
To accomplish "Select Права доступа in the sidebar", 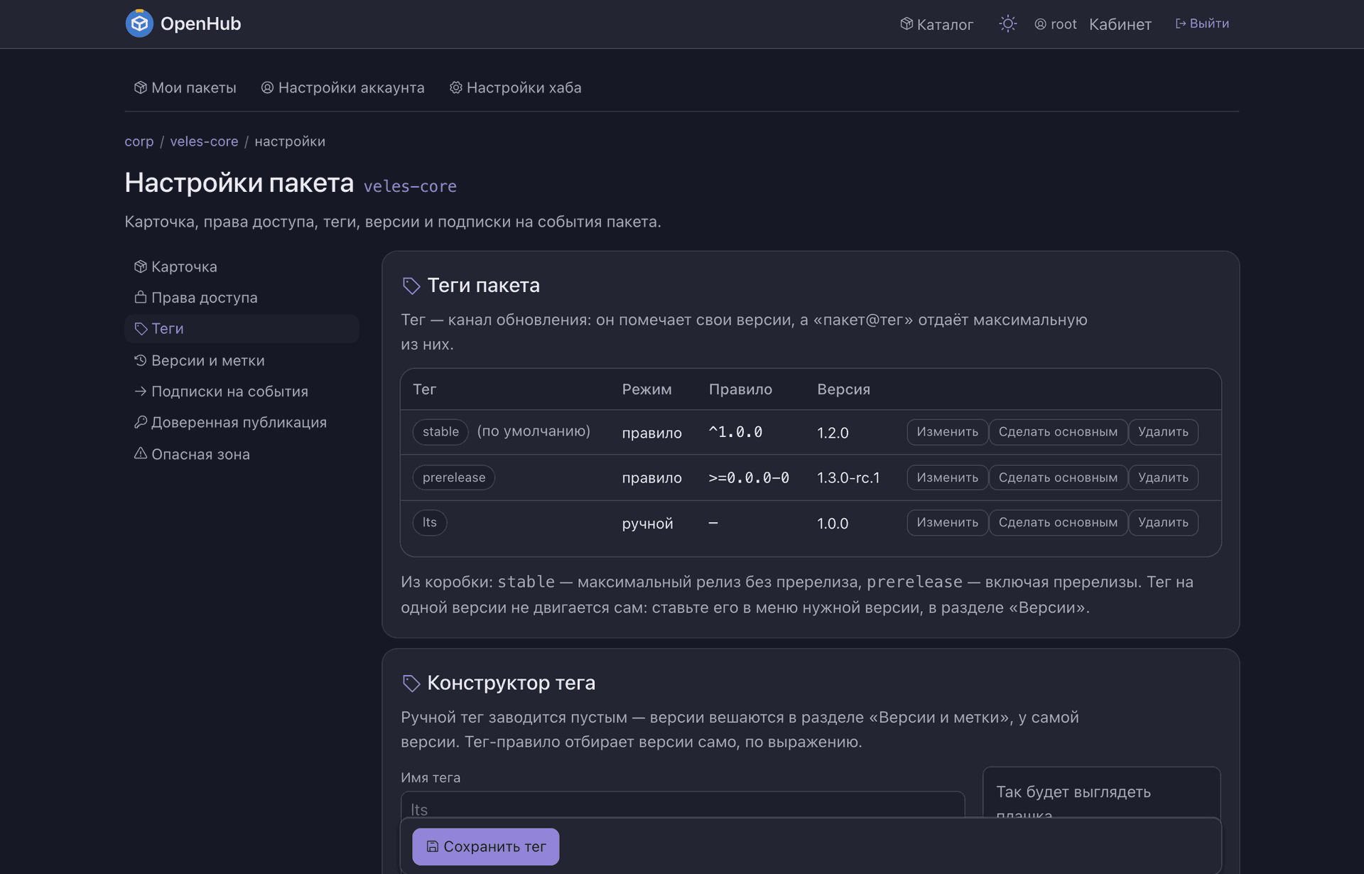I will click(x=242, y=297).
